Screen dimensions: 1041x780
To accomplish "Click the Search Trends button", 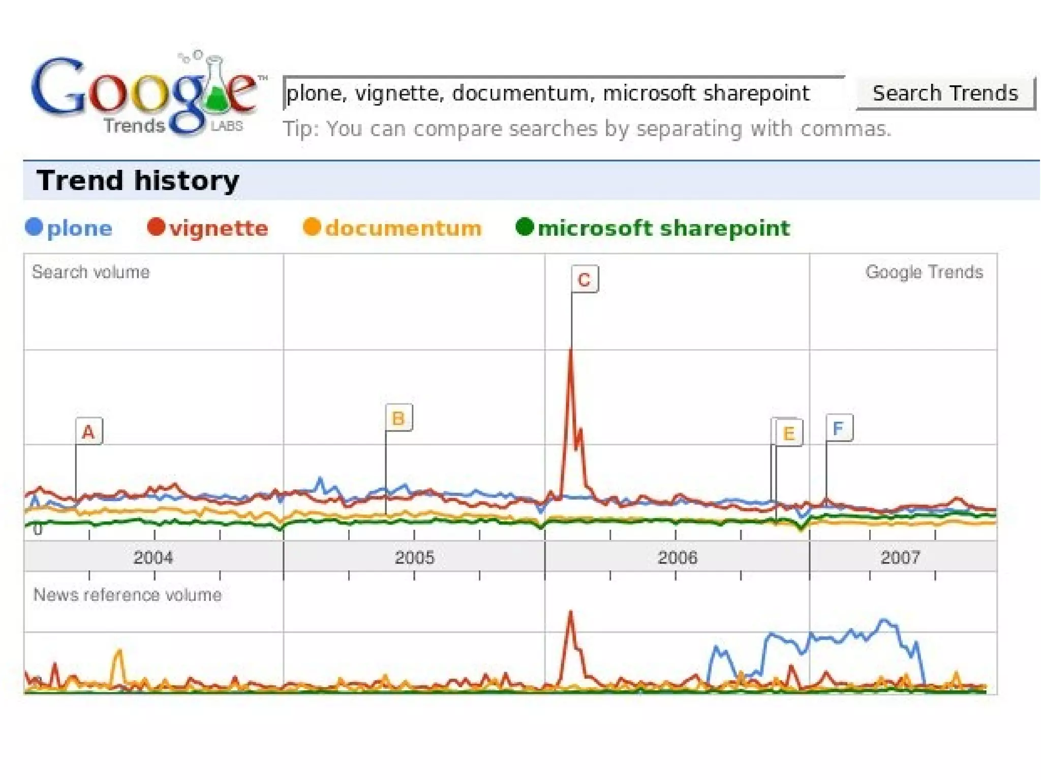I will [x=945, y=93].
